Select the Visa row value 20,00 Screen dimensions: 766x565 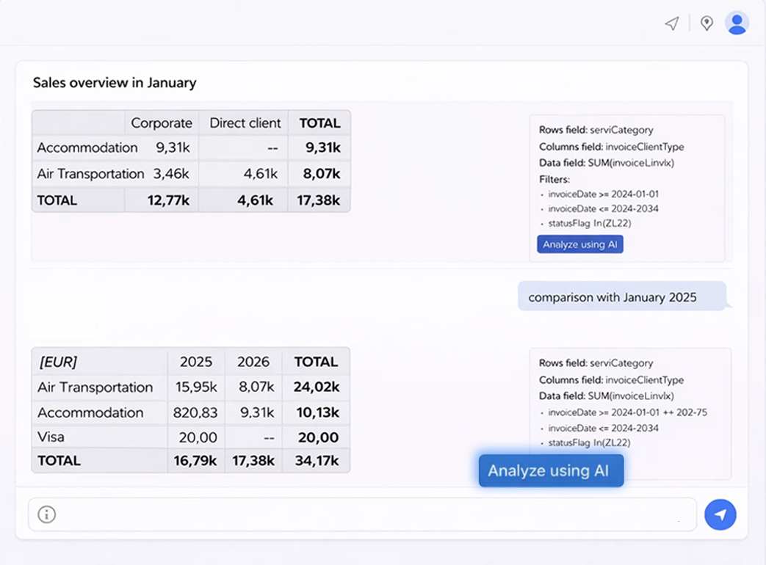pyautogui.click(x=196, y=437)
